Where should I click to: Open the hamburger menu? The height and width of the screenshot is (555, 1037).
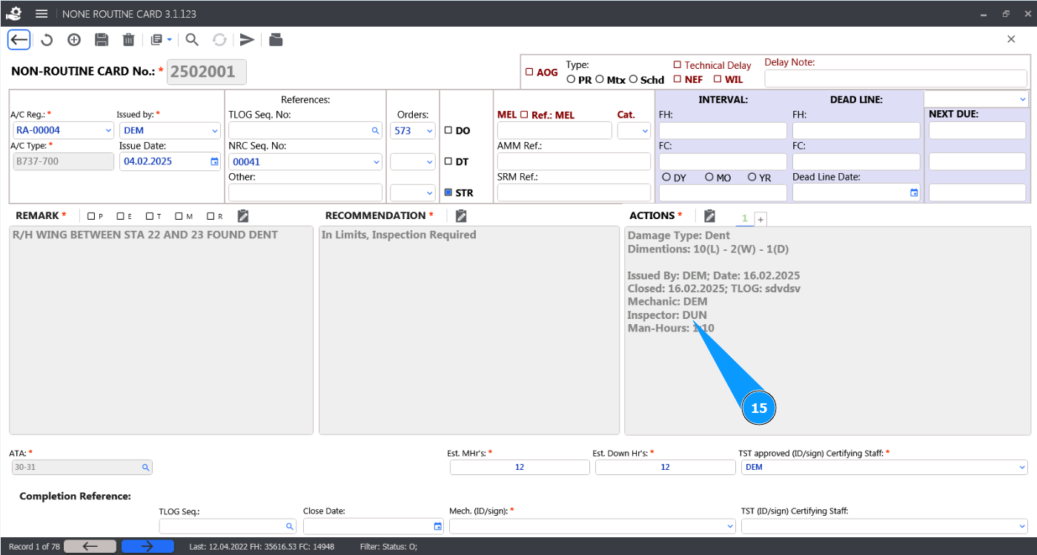click(42, 14)
